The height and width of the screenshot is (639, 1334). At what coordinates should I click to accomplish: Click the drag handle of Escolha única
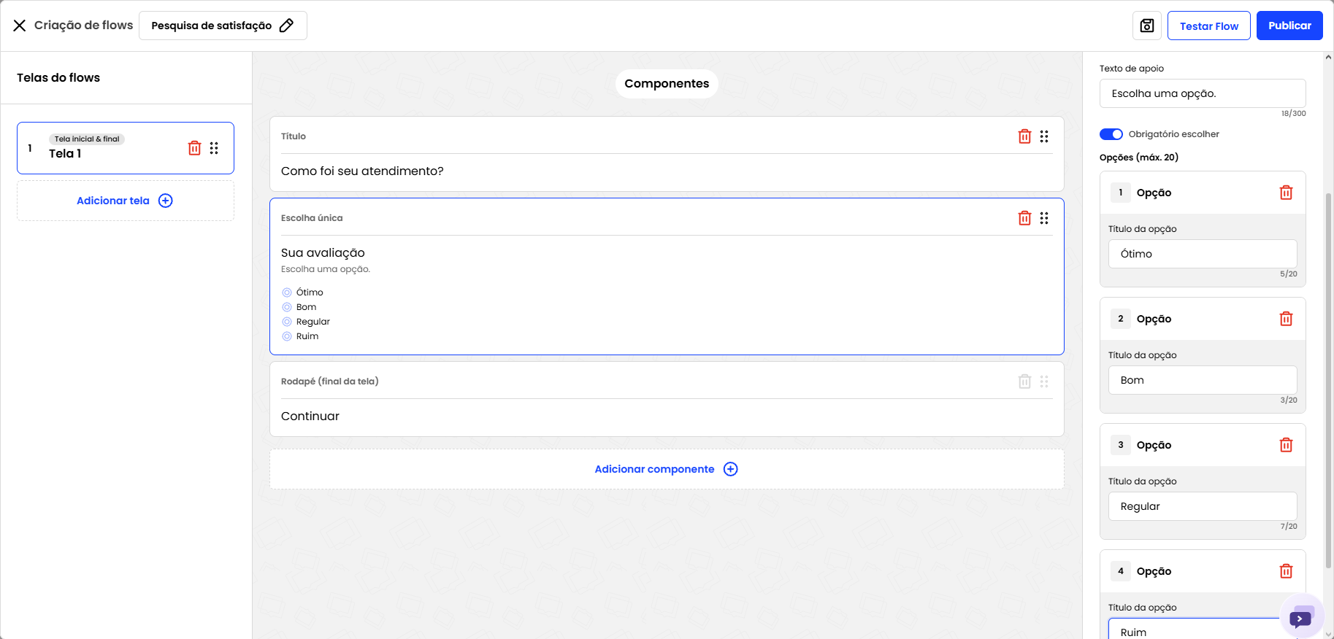coord(1044,218)
